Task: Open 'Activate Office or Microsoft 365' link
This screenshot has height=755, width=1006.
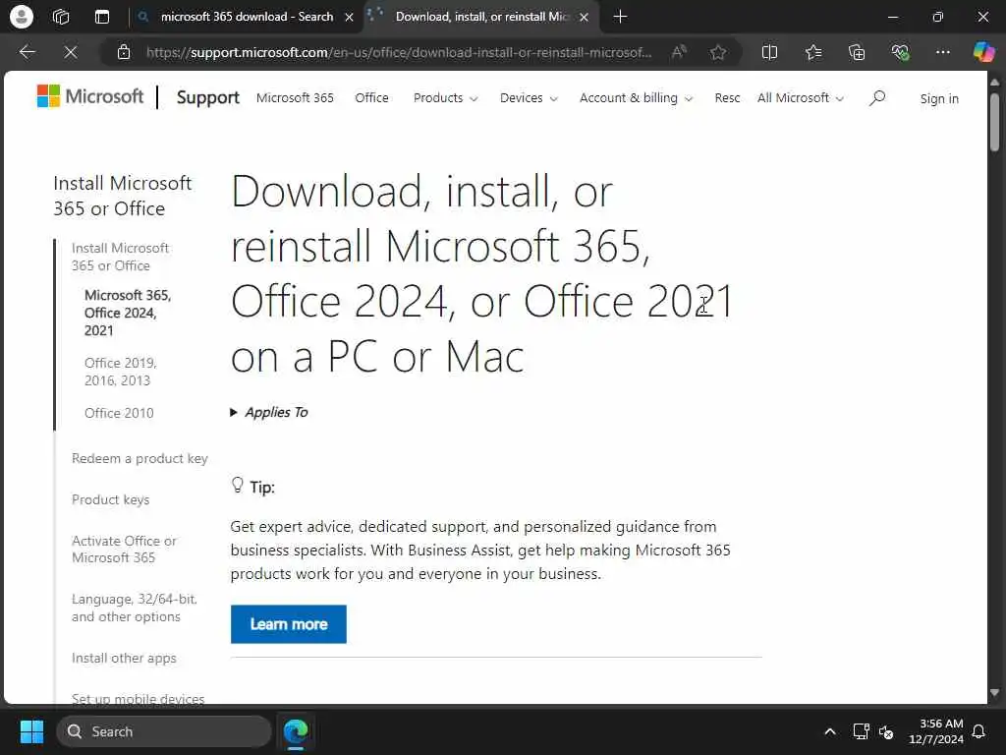Action: click(124, 549)
